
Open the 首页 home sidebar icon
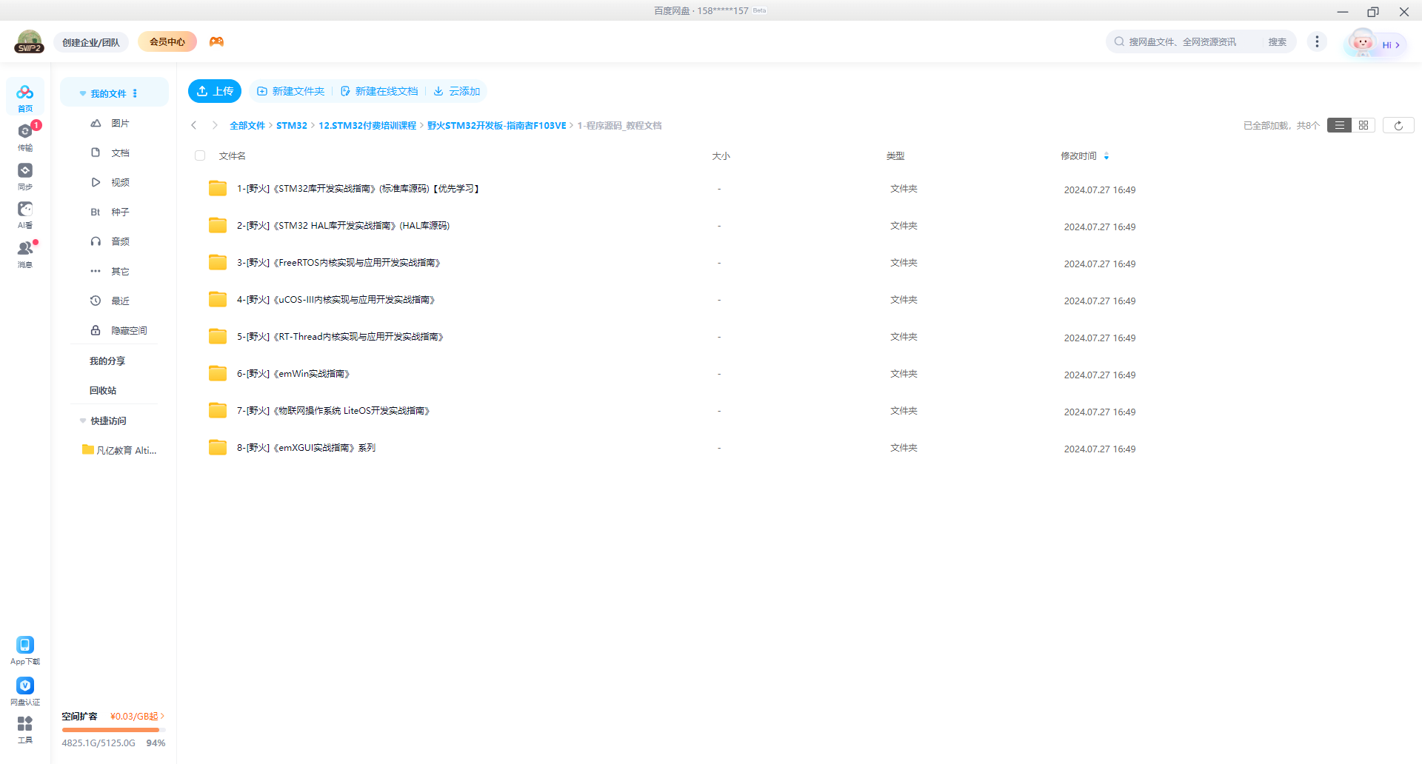(25, 97)
